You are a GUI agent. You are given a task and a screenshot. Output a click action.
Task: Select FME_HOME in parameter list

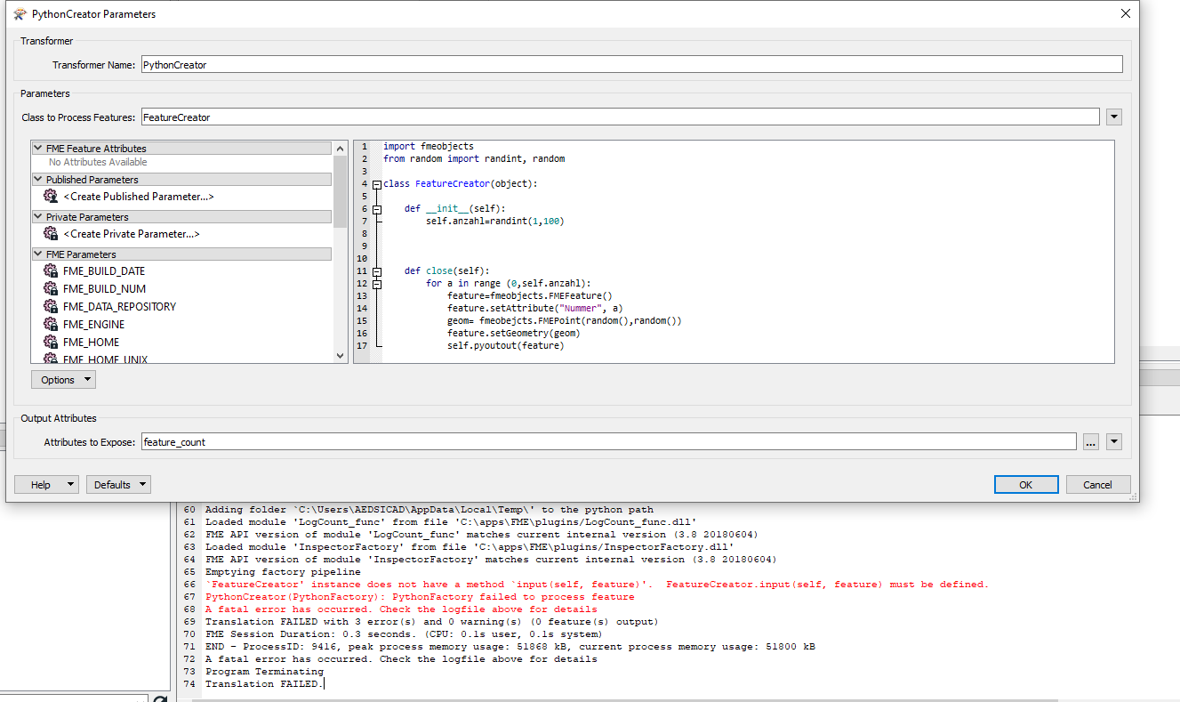click(x=91, y=343)
